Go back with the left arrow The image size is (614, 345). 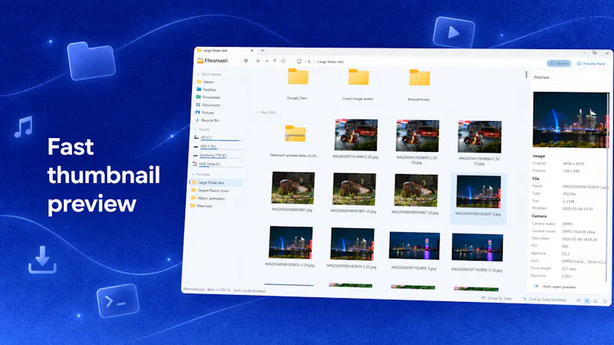[x=258, y=61]
